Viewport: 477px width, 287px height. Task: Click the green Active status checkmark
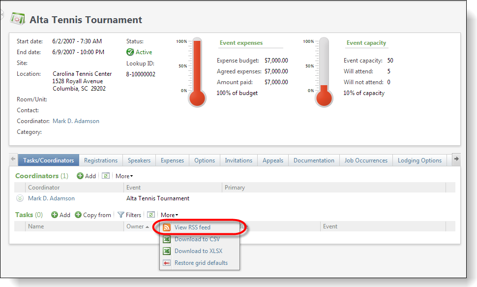pos(130,52)
